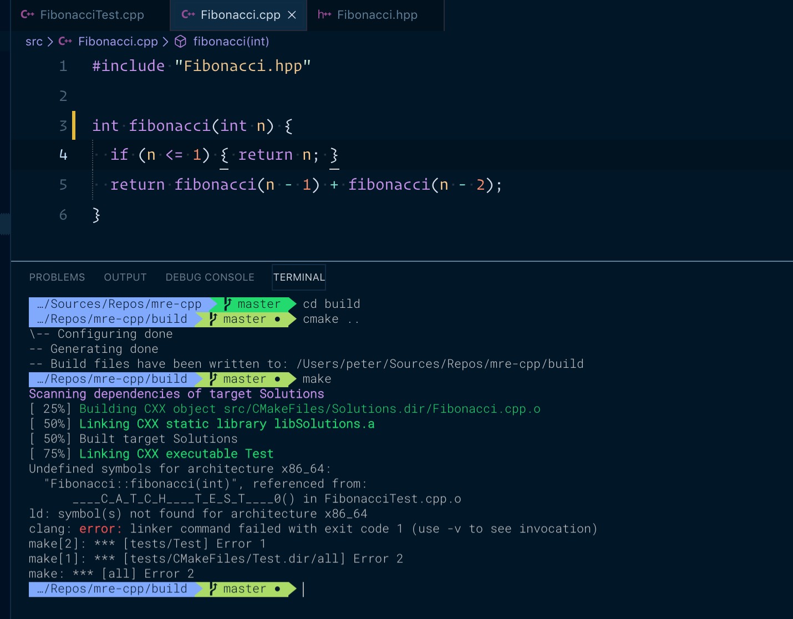Viewport: 793px width, 619px height.
Task: Click the symbol cube icon beside fibonacci(int) breadcrumb
Action: click(x=180, y=42)
